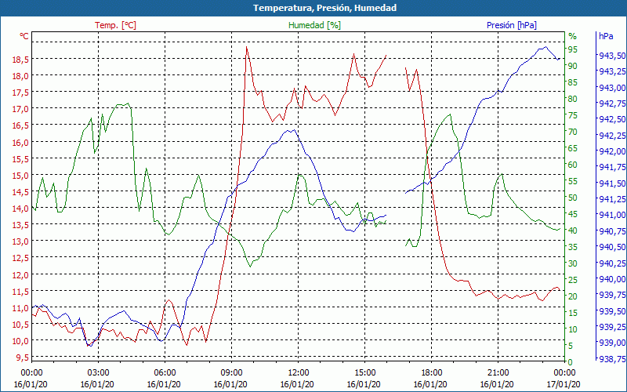Screen dimensions: 627x392
Task: Click the green '35' humidity axis value
Action: [x=573, y=247]
